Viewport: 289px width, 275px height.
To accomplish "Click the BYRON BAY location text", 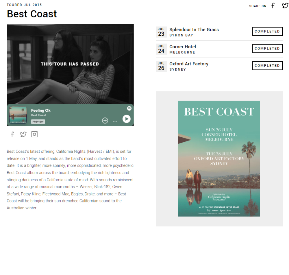I will tap(181, 35).
